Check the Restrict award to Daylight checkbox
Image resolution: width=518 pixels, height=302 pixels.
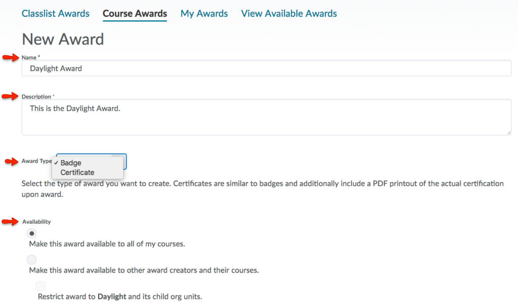pyautogui.click(x=40, y=286)
